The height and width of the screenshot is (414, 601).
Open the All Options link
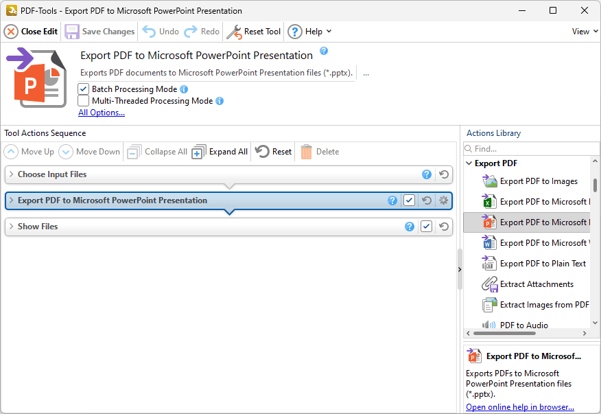102,113
